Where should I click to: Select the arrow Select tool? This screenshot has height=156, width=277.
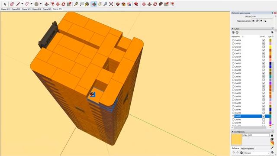[x=5, y=4]
